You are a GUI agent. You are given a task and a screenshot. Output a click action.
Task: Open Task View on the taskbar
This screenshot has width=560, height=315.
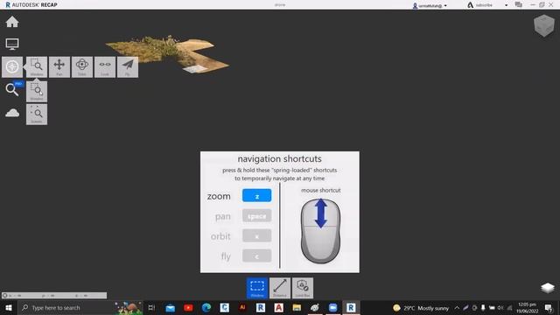tap(151, 307)
